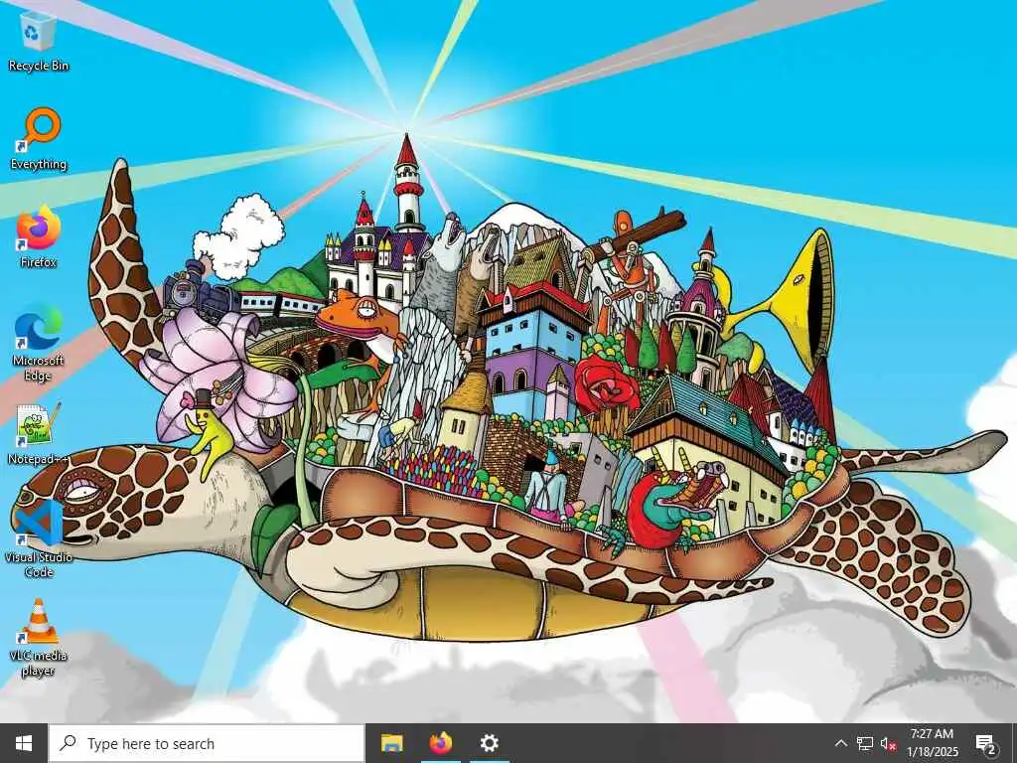
Task: Select the Visual Studio Code desktop shortcut
Action: point(39,539)
